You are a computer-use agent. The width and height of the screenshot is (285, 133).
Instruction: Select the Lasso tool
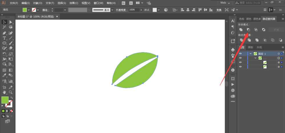tap(11, 27)
